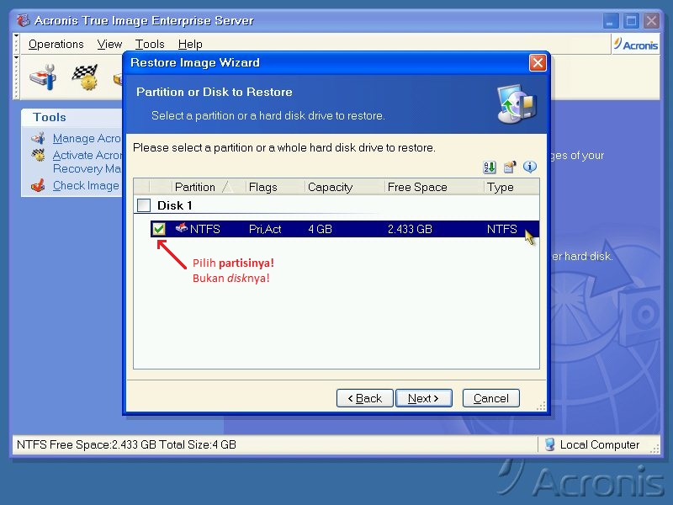
Task: Uncheck the NTFS partition checkbox
Action: (x=159, y=229)
